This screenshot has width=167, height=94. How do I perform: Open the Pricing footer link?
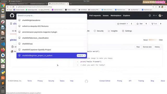point(120,81)
